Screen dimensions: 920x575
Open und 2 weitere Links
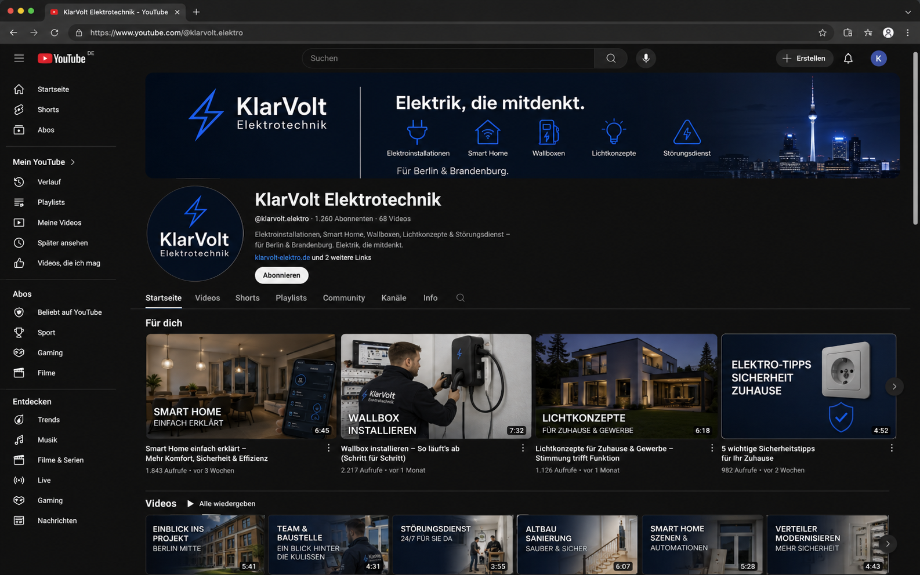click(x=342, y=257)
